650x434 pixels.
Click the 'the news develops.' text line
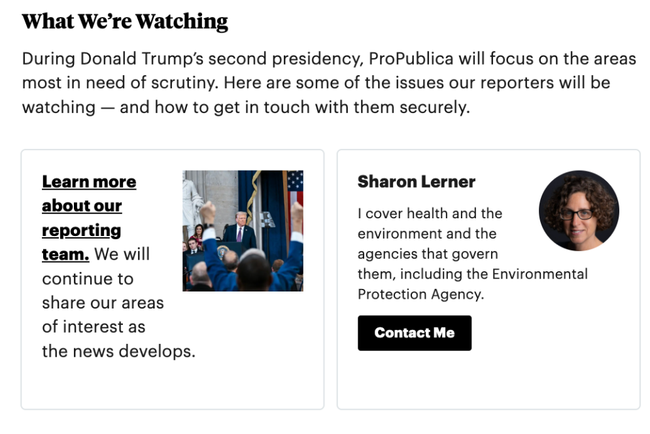(x=118, y=351)
